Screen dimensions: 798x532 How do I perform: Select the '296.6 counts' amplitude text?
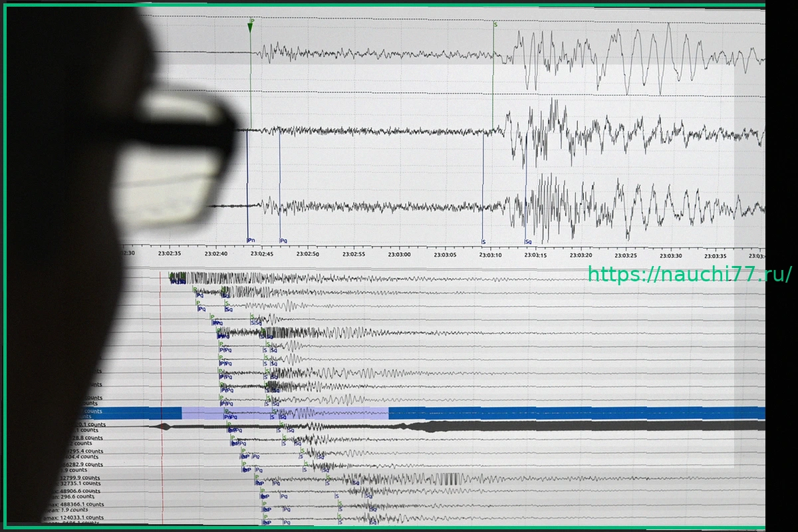76,497
